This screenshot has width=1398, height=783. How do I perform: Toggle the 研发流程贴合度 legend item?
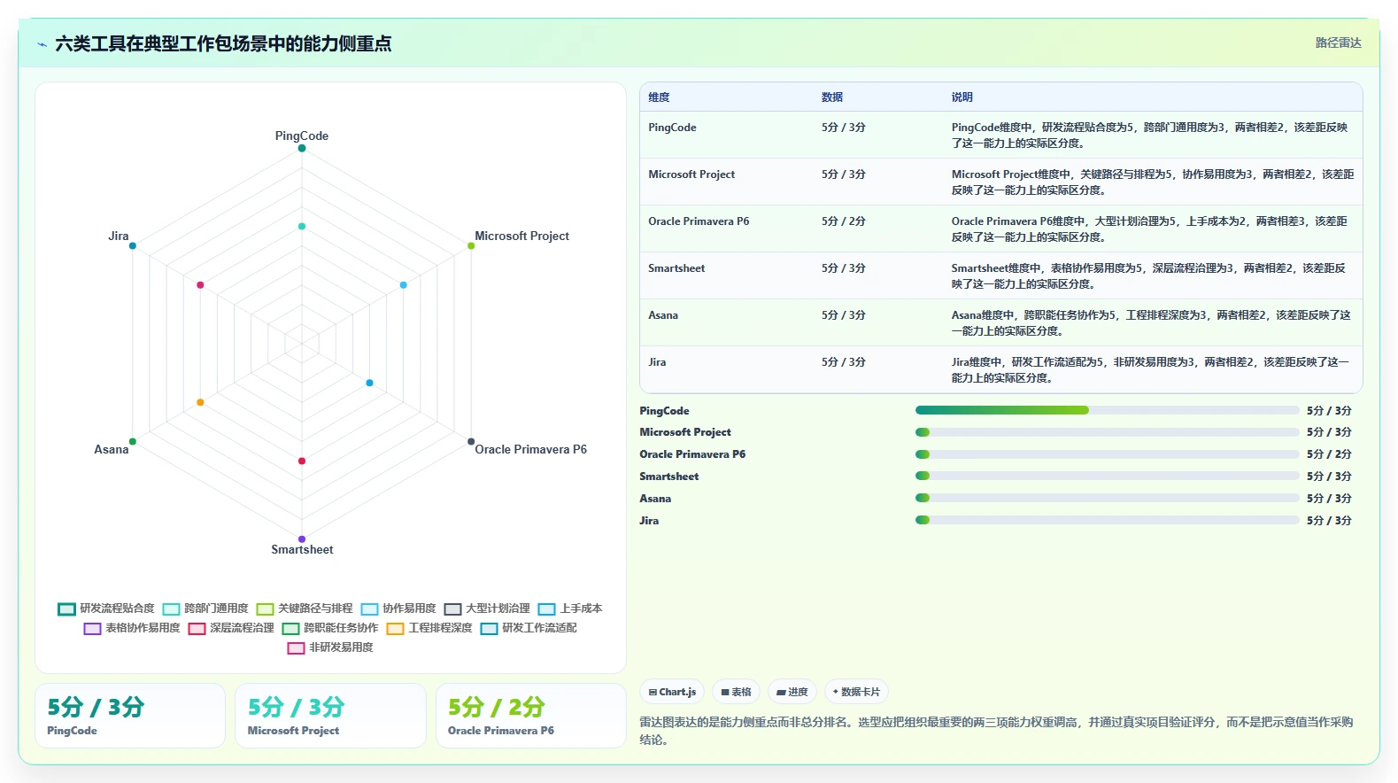pos(106,609)
